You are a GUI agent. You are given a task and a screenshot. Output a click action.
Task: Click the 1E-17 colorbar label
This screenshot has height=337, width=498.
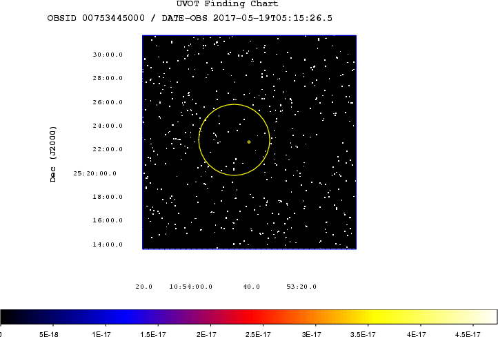(101, 334)
